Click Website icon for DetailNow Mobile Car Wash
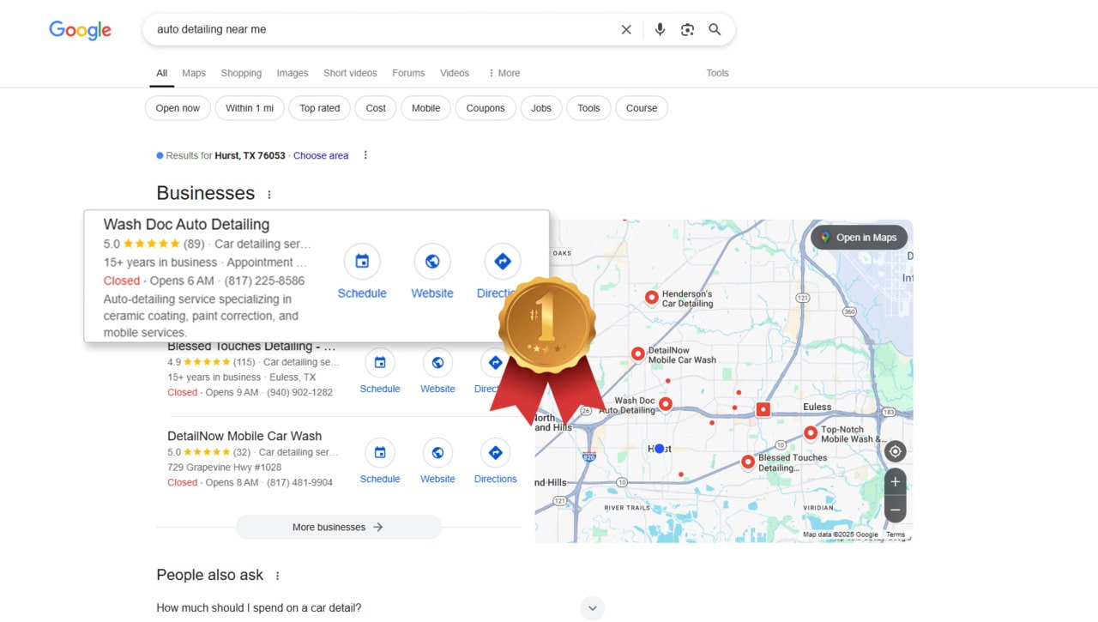Viewport: 1098px width, 622px height. [x=437, y=452]
